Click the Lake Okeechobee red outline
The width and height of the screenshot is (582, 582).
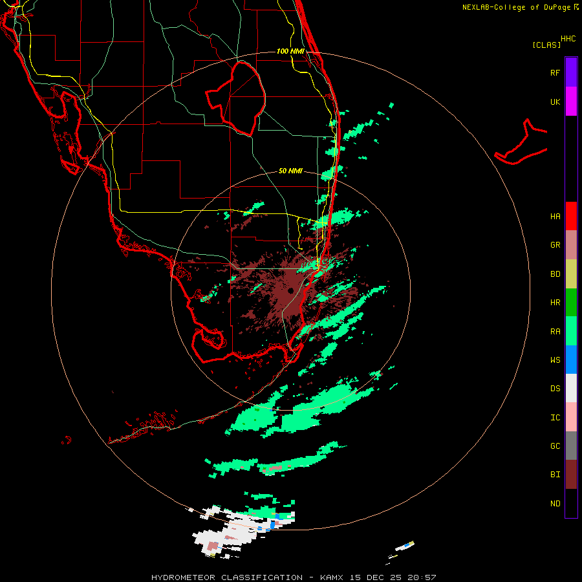(235, 98)
